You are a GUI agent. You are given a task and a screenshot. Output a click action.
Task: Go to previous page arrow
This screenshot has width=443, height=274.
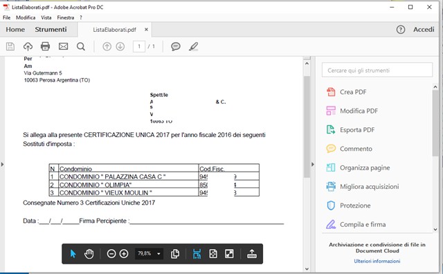tap(107, 46)
